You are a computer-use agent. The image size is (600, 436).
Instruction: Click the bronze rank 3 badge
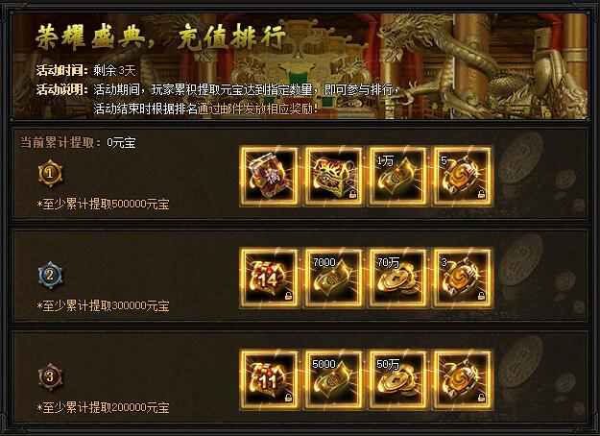click(x=50, y=376)
